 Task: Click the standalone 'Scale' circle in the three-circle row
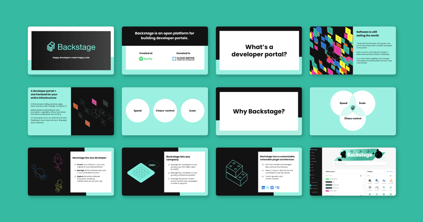[x=192, y=111]
